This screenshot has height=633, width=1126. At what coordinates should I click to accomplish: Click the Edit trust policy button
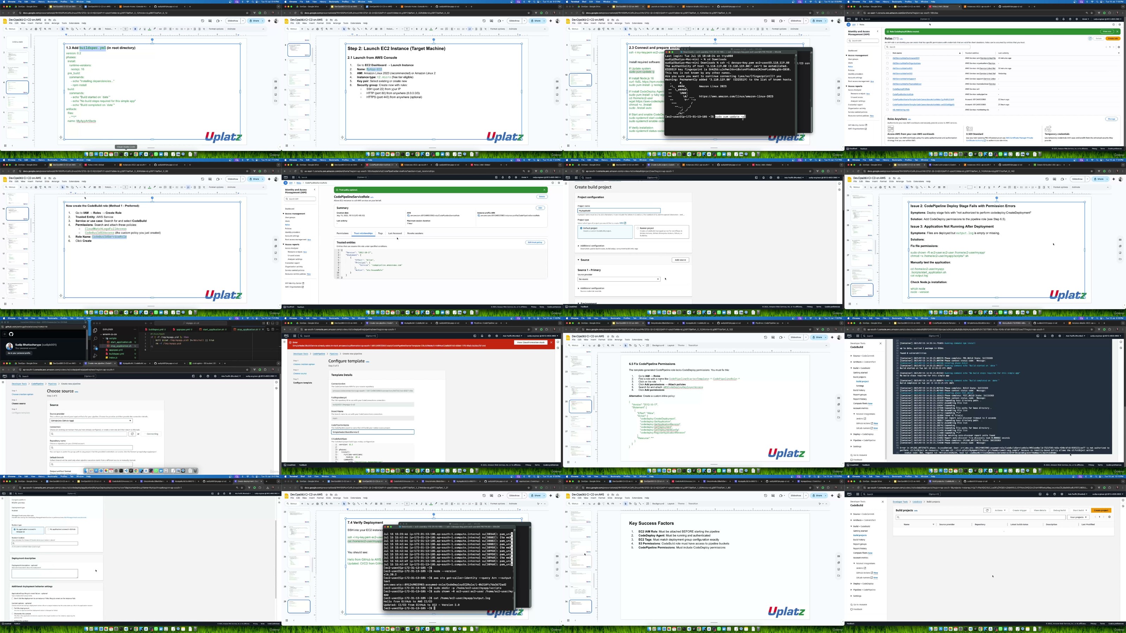coord(534,242)
